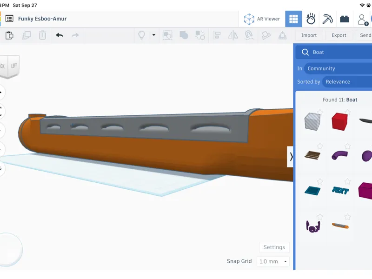Viewport: 372px width, 279px height.
Task: Open the Bricks mode icon
Action: 344,19
